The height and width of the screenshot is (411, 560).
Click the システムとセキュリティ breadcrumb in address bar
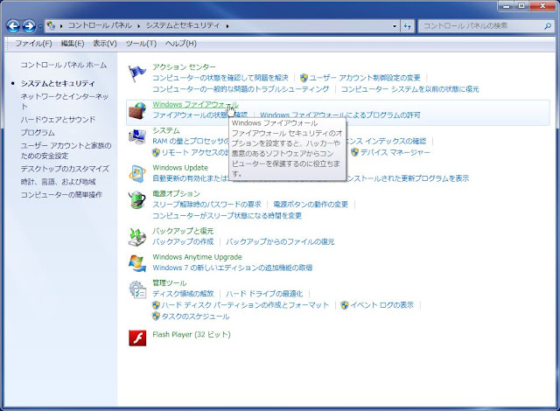[183, 25]
